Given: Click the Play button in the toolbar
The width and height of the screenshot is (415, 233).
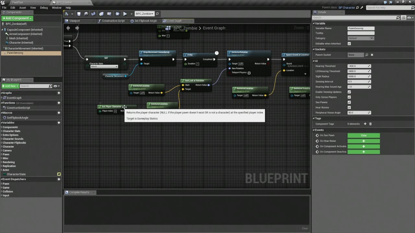Looking at the screenshot, I should (x=125, y=14).
